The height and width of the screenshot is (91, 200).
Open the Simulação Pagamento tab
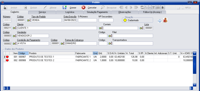[97, 12]
